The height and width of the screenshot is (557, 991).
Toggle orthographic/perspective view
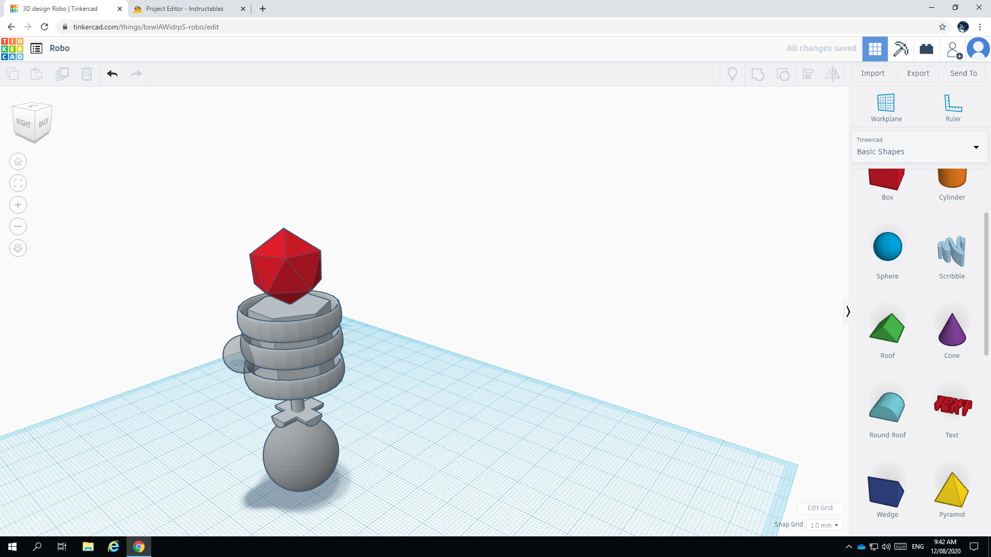(18, 248)
